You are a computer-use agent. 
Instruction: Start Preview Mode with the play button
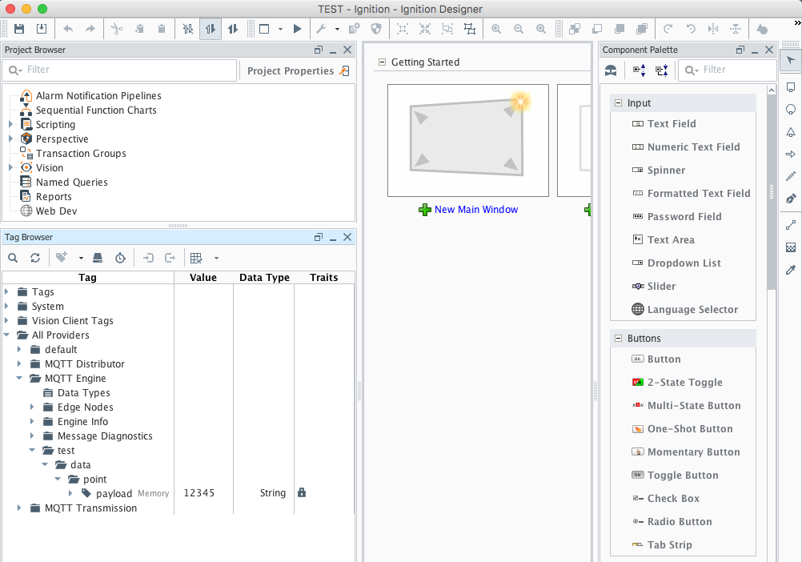click(x=297, y=29)
